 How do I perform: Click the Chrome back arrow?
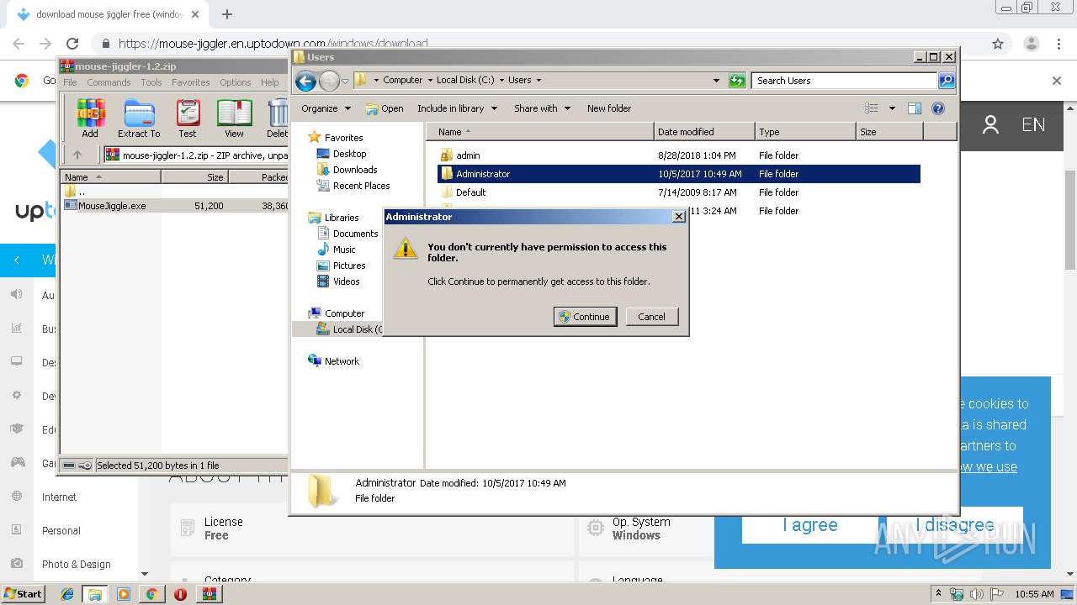19,44
